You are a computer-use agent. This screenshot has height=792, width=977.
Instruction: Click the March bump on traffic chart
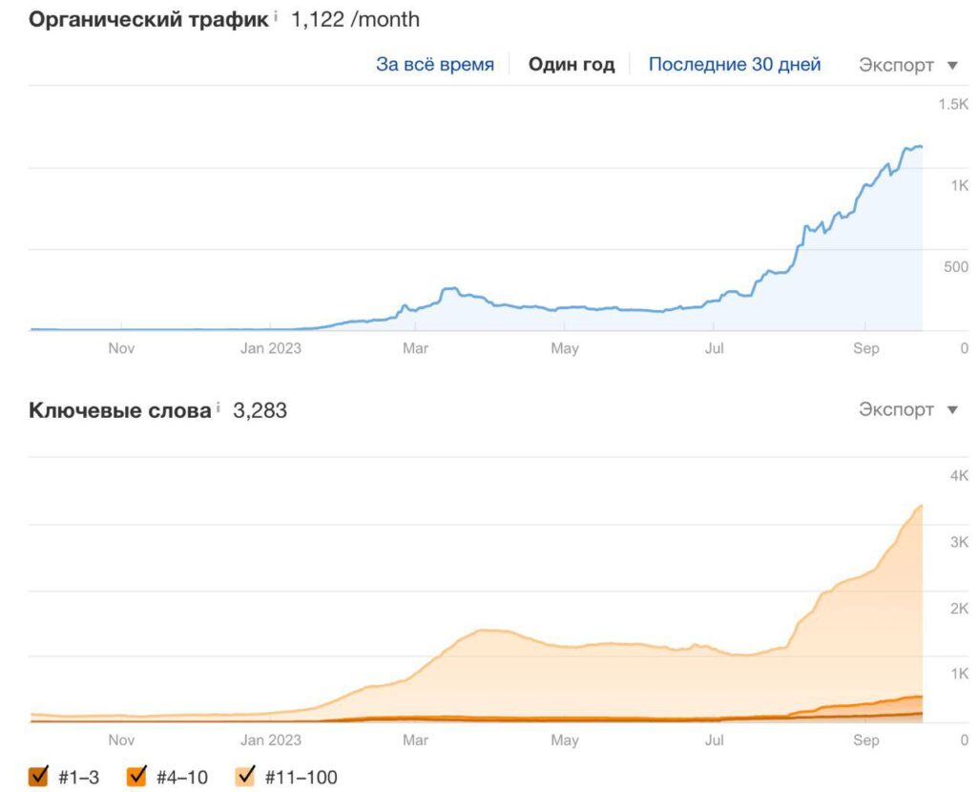point(448,289)
